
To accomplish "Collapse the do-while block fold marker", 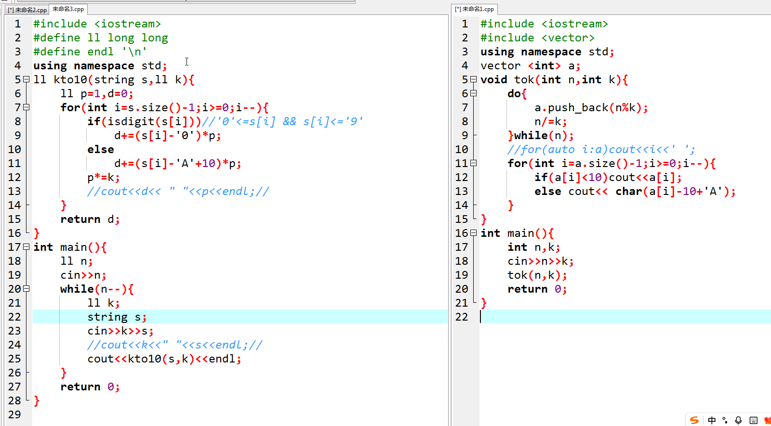I will [x=474, y=94].
